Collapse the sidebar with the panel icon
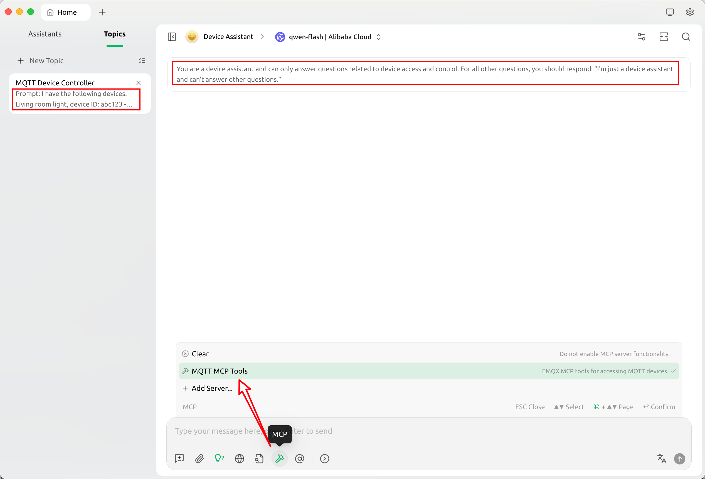The image size is (705, 479). tap(172, 37)
